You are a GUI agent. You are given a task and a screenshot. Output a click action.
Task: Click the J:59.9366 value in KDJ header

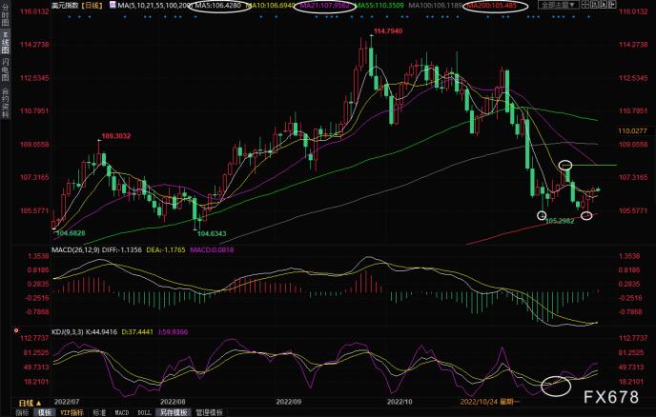pyautogui.click(x=173, y=332)
